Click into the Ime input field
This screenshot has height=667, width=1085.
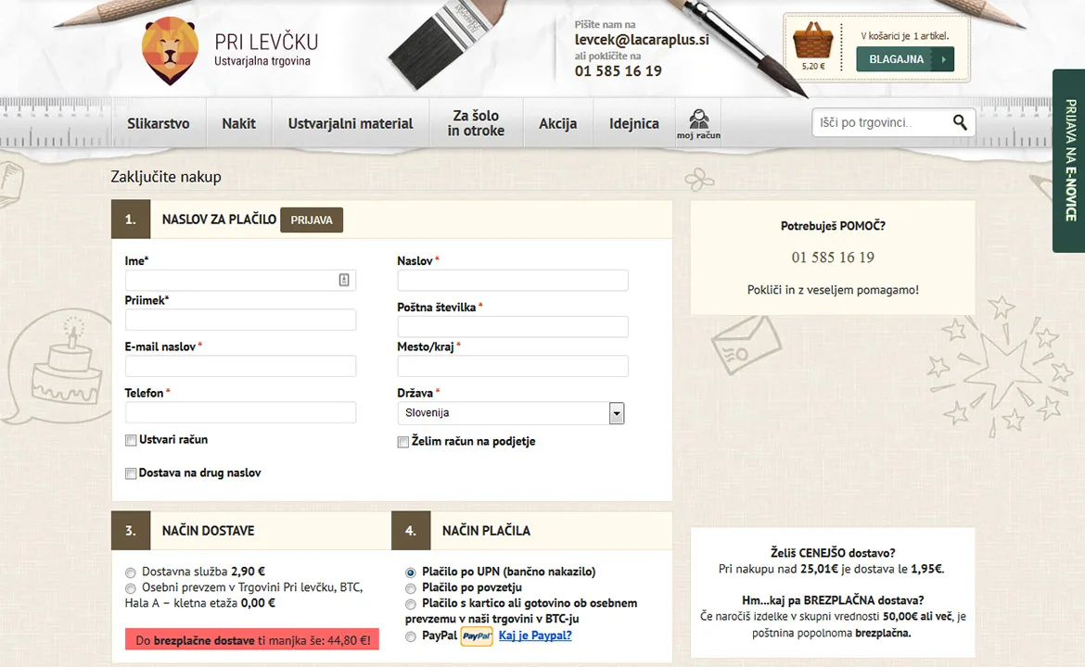coord(240,280)
